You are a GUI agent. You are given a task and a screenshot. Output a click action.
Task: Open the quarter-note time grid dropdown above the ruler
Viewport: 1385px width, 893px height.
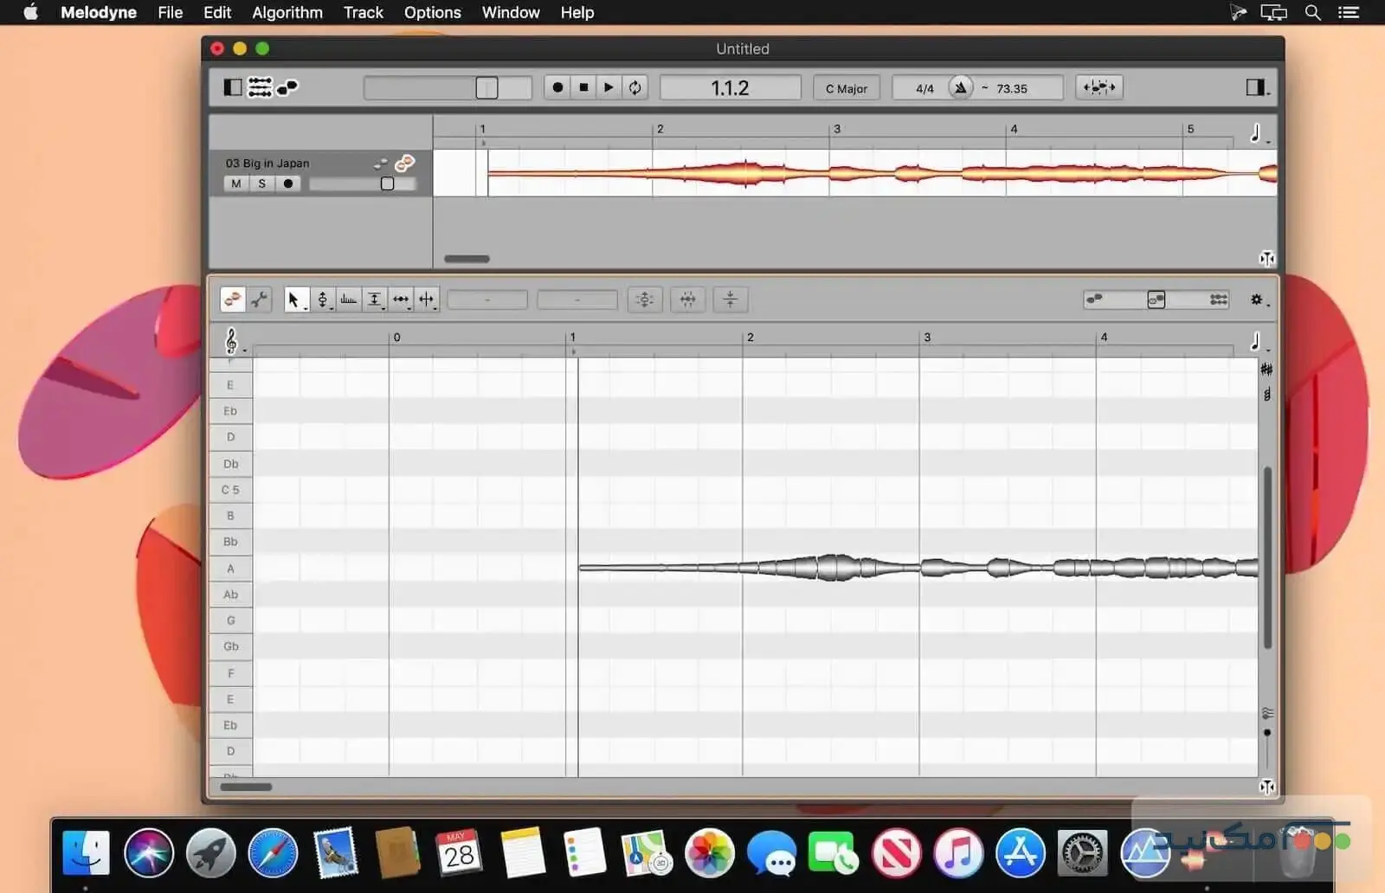coord(1256,340)
